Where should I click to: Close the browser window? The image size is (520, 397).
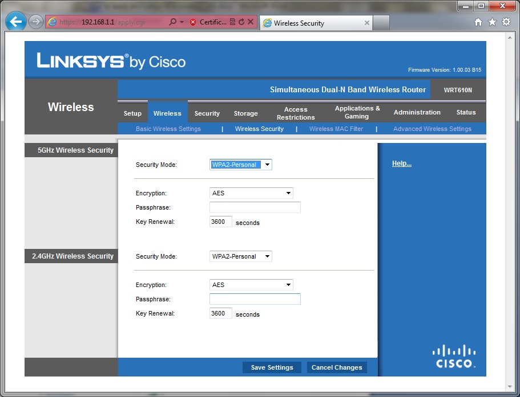coord(502,6)
